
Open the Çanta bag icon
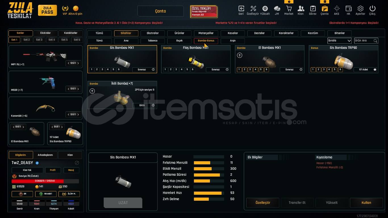(325, 9)
